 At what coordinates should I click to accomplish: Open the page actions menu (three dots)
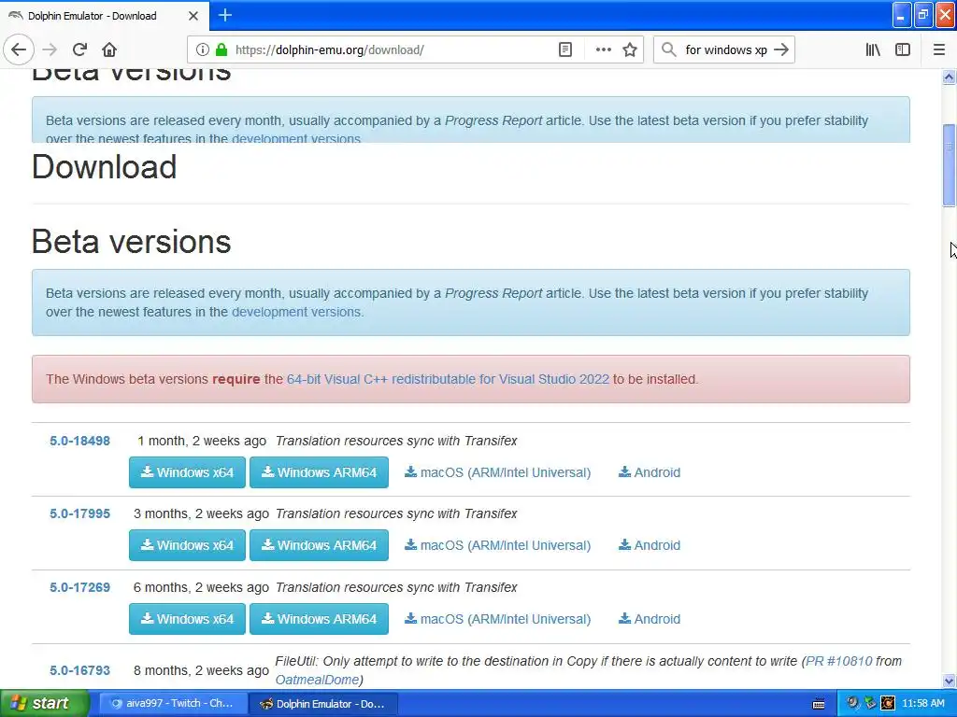click(x=603, y=50)
